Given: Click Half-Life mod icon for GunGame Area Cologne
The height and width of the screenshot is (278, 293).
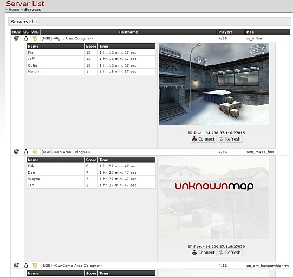Looking at the screenshot, I should pyautogui.click(x=16, y=266).
